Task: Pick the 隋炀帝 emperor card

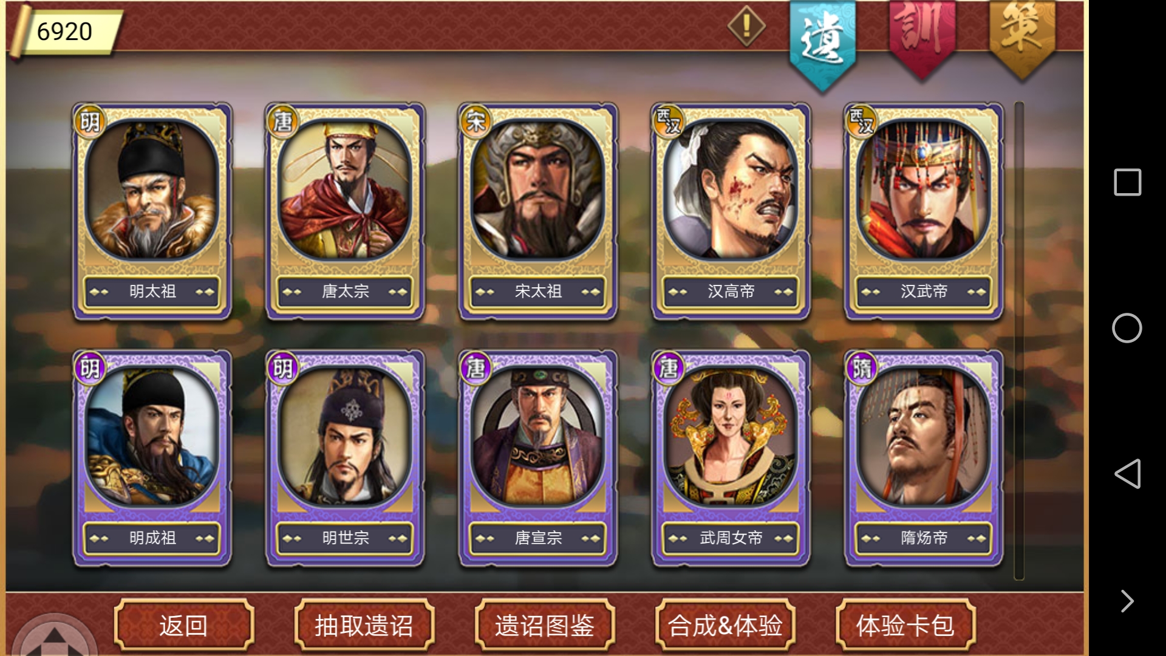Action: coord(924,458)
